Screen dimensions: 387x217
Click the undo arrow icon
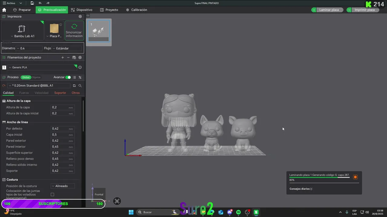tap(40, 3)
